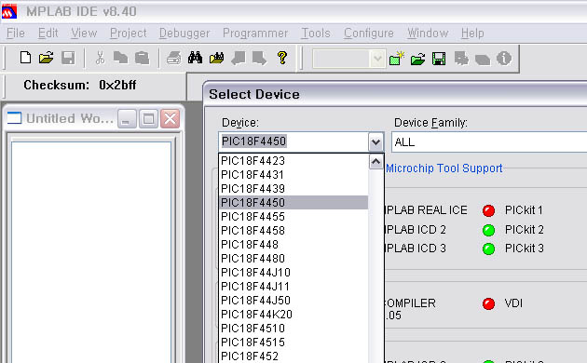587x363 pixels.
Task: Click the New File toolbar icon
Action: (x=25, y=58)
